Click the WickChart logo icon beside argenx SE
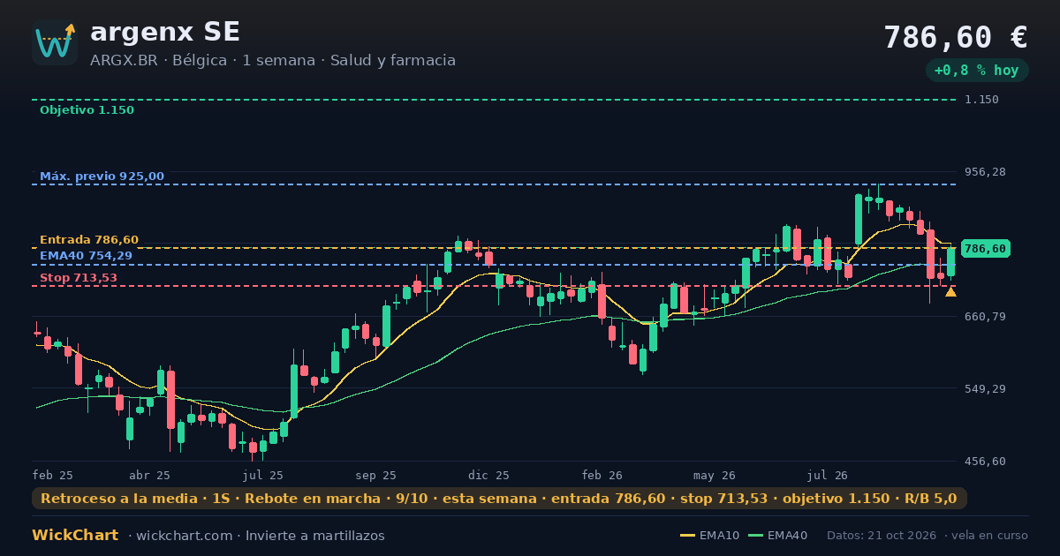 [x=55, y=42]
